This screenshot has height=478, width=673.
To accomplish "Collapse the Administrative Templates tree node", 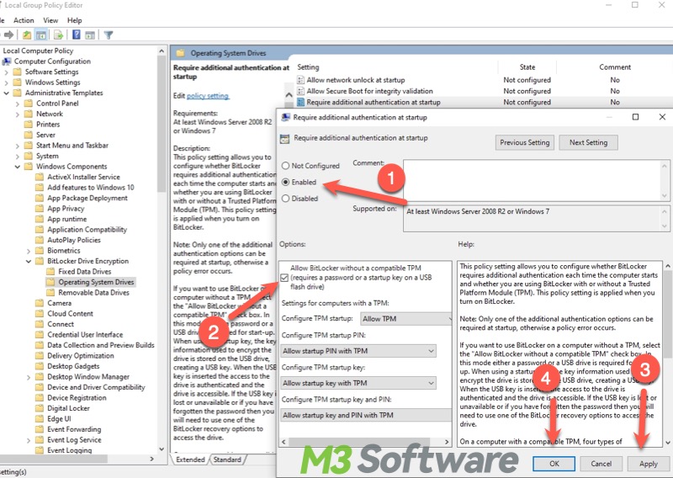I will [x=7, y=93].
